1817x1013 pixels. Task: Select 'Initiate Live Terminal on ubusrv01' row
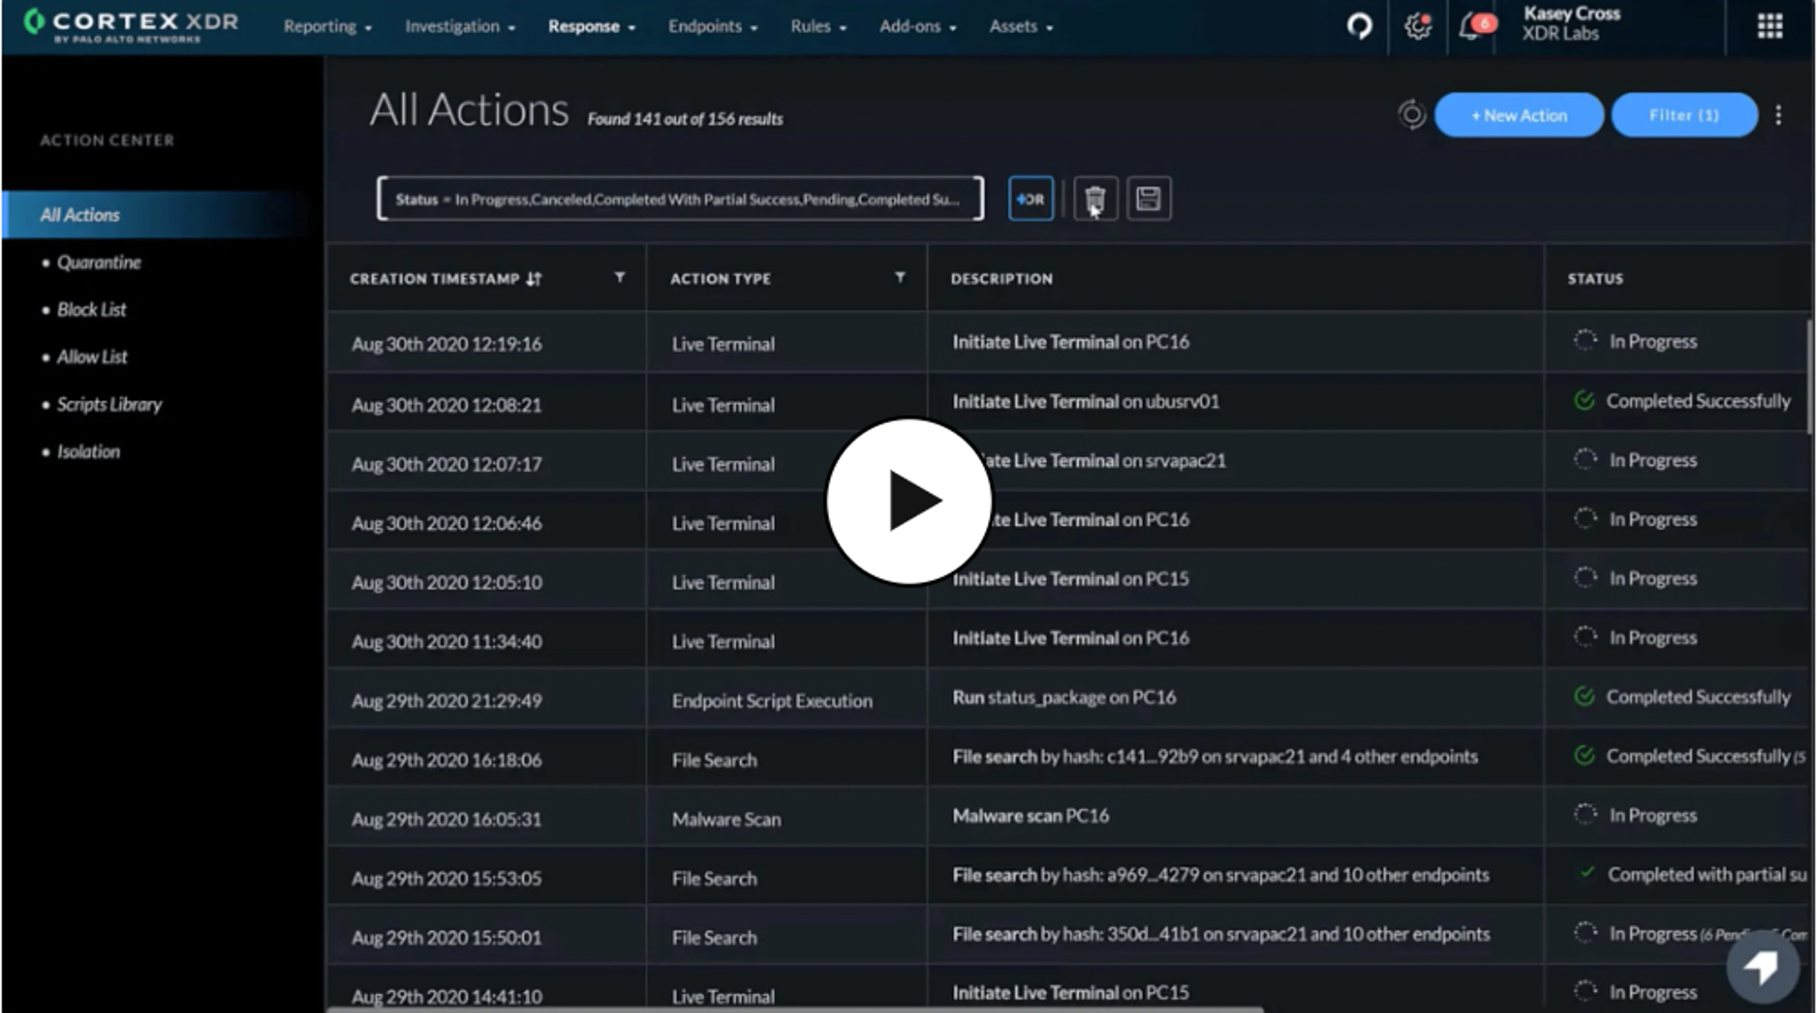(x=1067, y=402)
